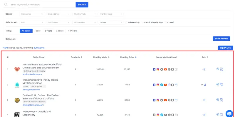Click Pinterest icon in trendytreats.com row

tap(169, 85)
